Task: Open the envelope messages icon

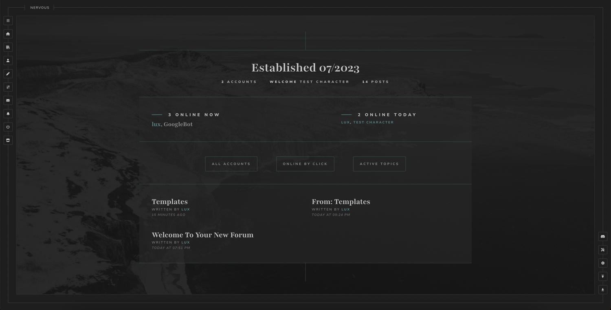Action: tap(8, 100)
